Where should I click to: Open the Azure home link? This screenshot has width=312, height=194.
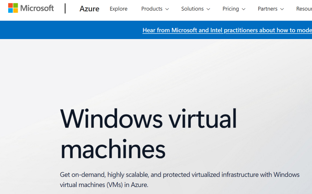[x=89, y=9]
